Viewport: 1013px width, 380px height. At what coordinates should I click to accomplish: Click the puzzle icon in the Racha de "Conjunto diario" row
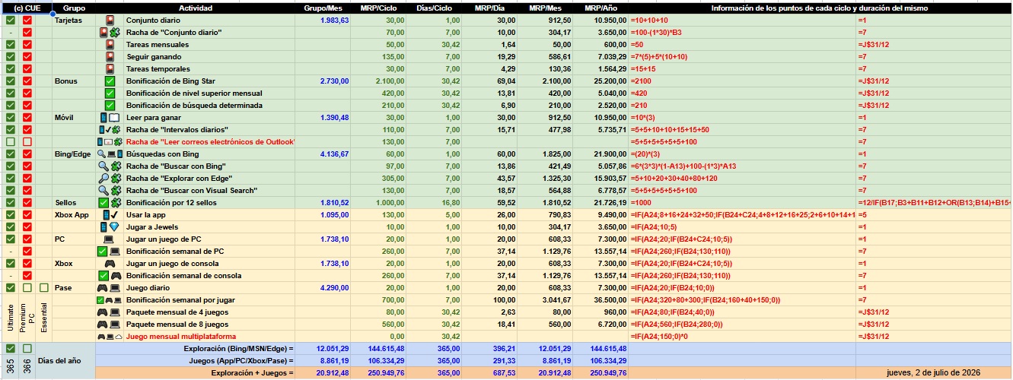(x=115, y=33)
